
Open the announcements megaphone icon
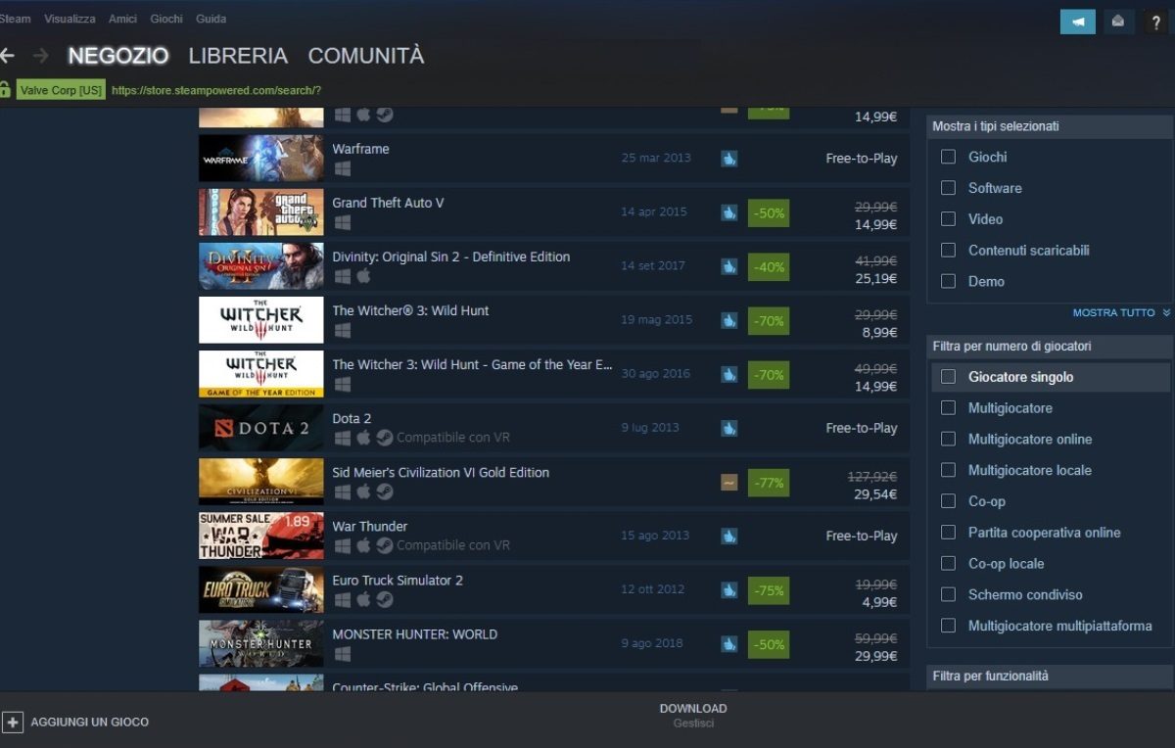pos(1077,22)
